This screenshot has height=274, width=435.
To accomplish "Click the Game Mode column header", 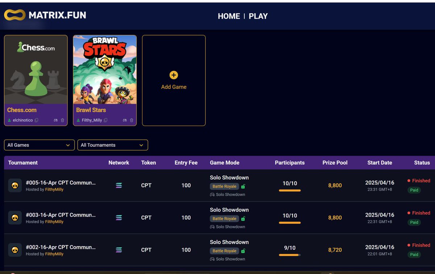I will (224, 163).
